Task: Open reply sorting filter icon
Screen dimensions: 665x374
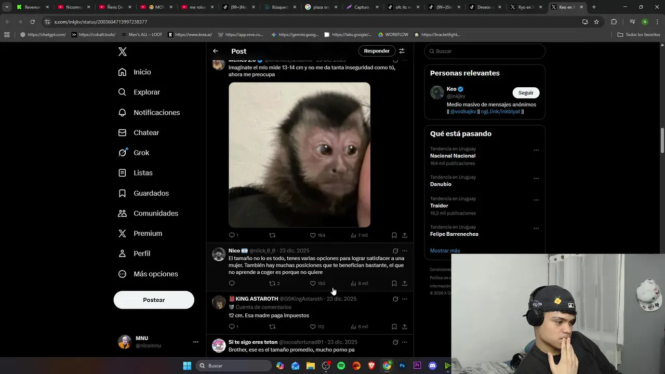Action: pyautogui.click(x=402, y=51)
